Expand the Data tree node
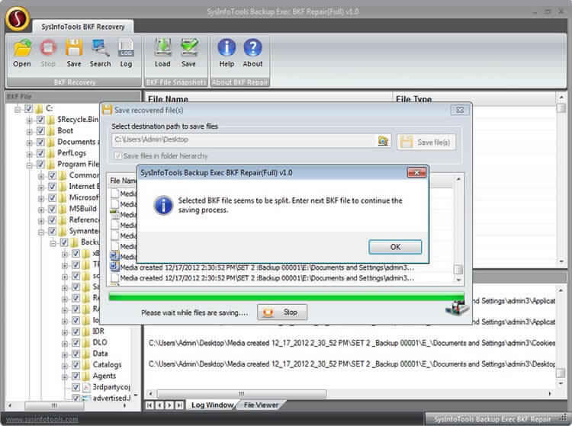The image size is (572, 426). tap(65, 354)
